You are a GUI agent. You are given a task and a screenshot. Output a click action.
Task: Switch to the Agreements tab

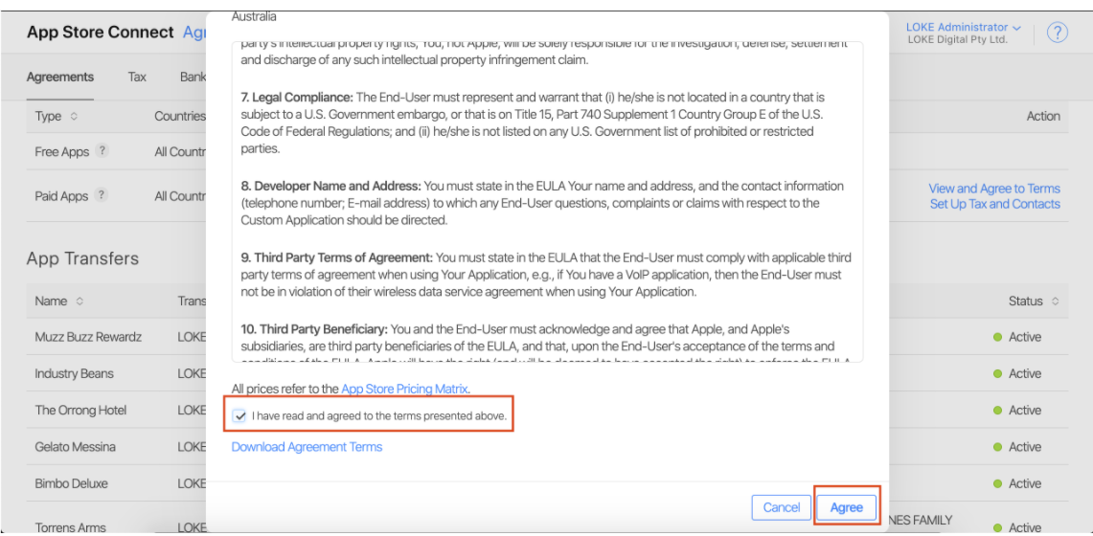click(x=60, y=78)
